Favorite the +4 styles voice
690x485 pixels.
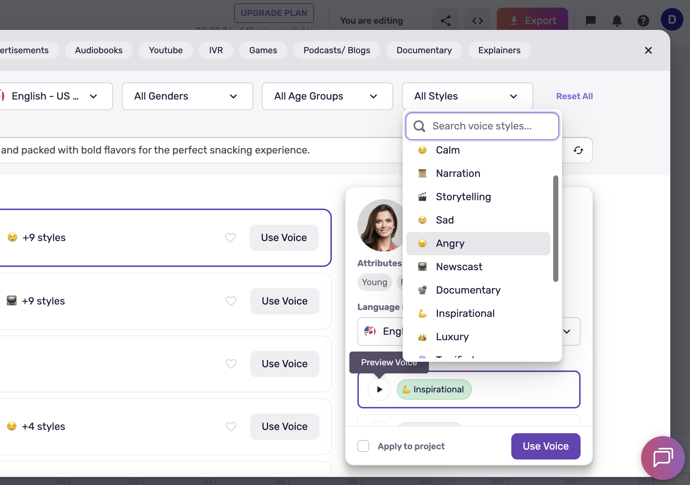[x=231, y=427]
